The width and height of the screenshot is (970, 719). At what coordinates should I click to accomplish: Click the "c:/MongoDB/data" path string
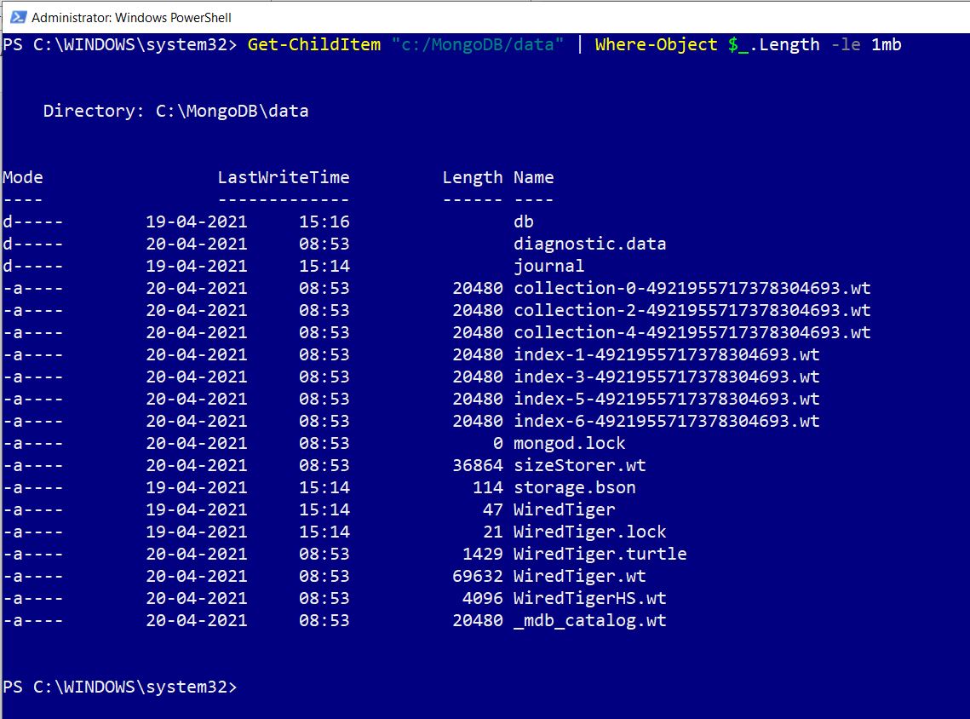coord(477,44)
